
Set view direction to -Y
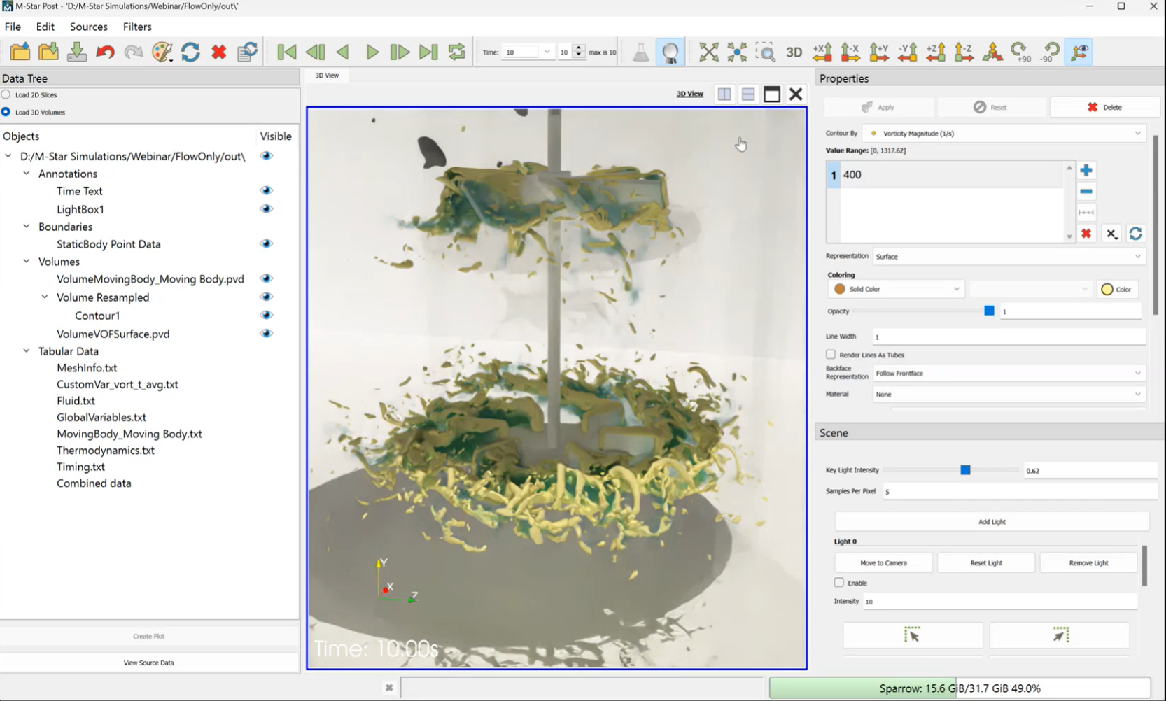(908, 52)
